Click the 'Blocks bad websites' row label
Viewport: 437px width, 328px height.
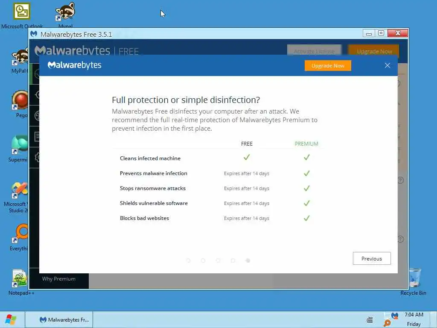pos(144,218)
